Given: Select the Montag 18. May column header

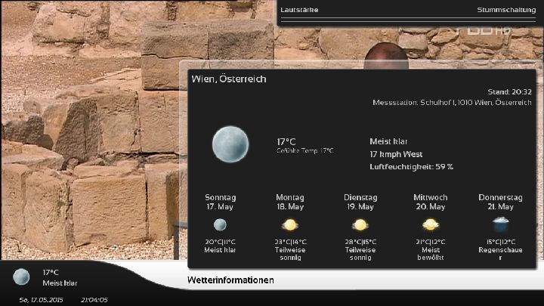Looking at the screenshot, I should [289, 202].
